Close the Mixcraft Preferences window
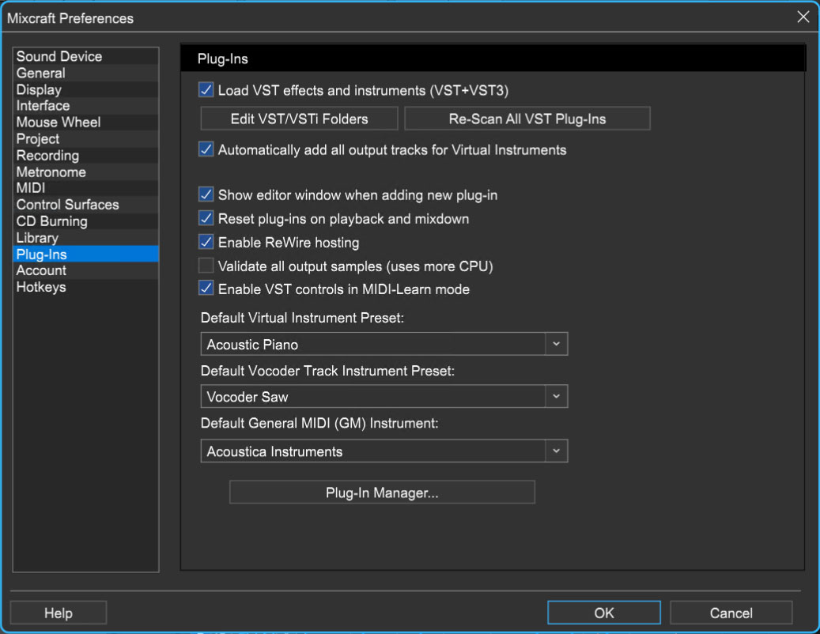Viewport: 820px width, 634px height. (x=803, y=17)
